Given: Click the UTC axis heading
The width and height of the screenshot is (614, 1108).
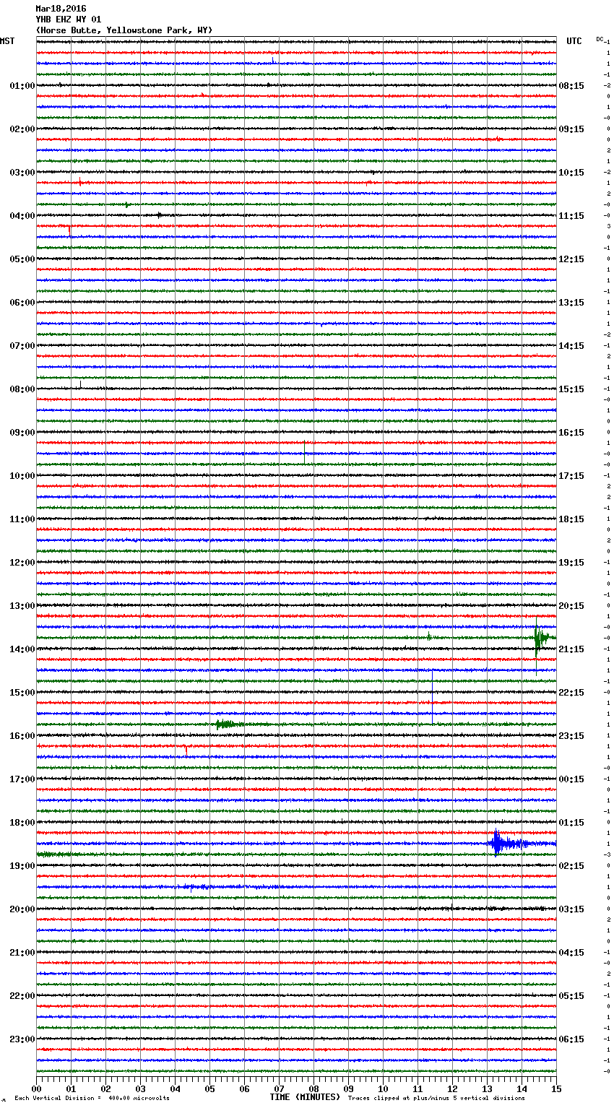Looking at the screenshot, I should click(x=574, y=41).
